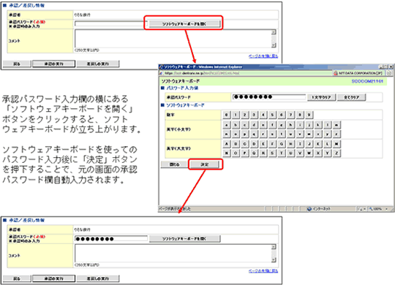This screenshot has height=285, width=395.
Task: Click the 差戻しの実行 button below the filled password form
Action: pyautogui.click(x=98, y=278)
